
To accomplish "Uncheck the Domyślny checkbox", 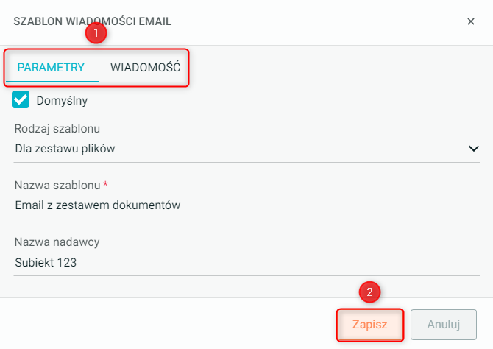I will coord(21,99).
